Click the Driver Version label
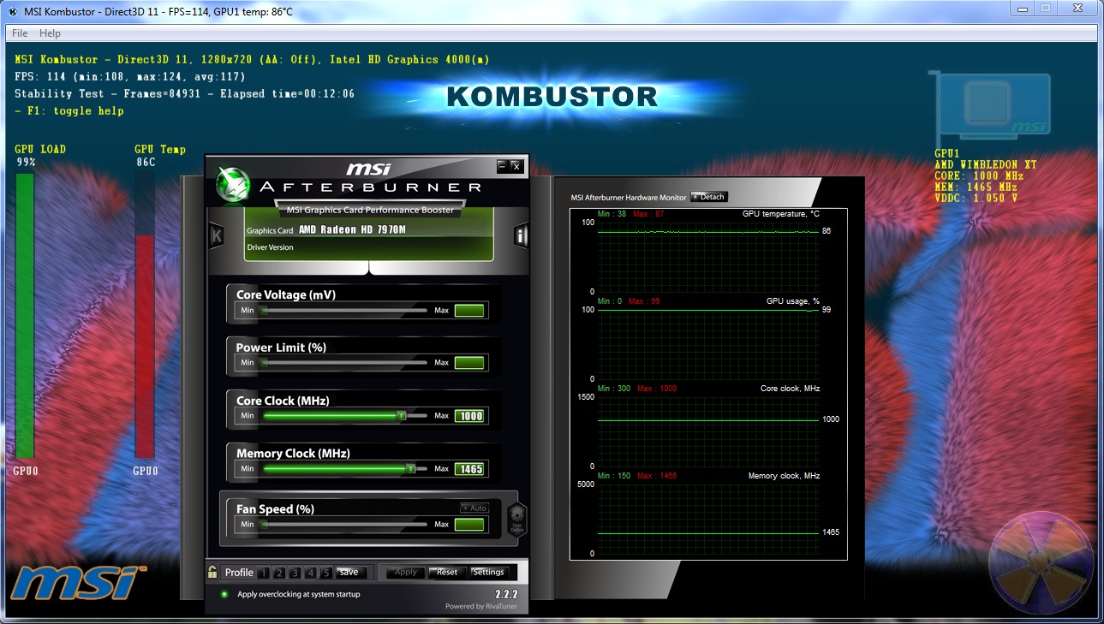This screenshot has width=1104, height=624. tap(270, 247)
